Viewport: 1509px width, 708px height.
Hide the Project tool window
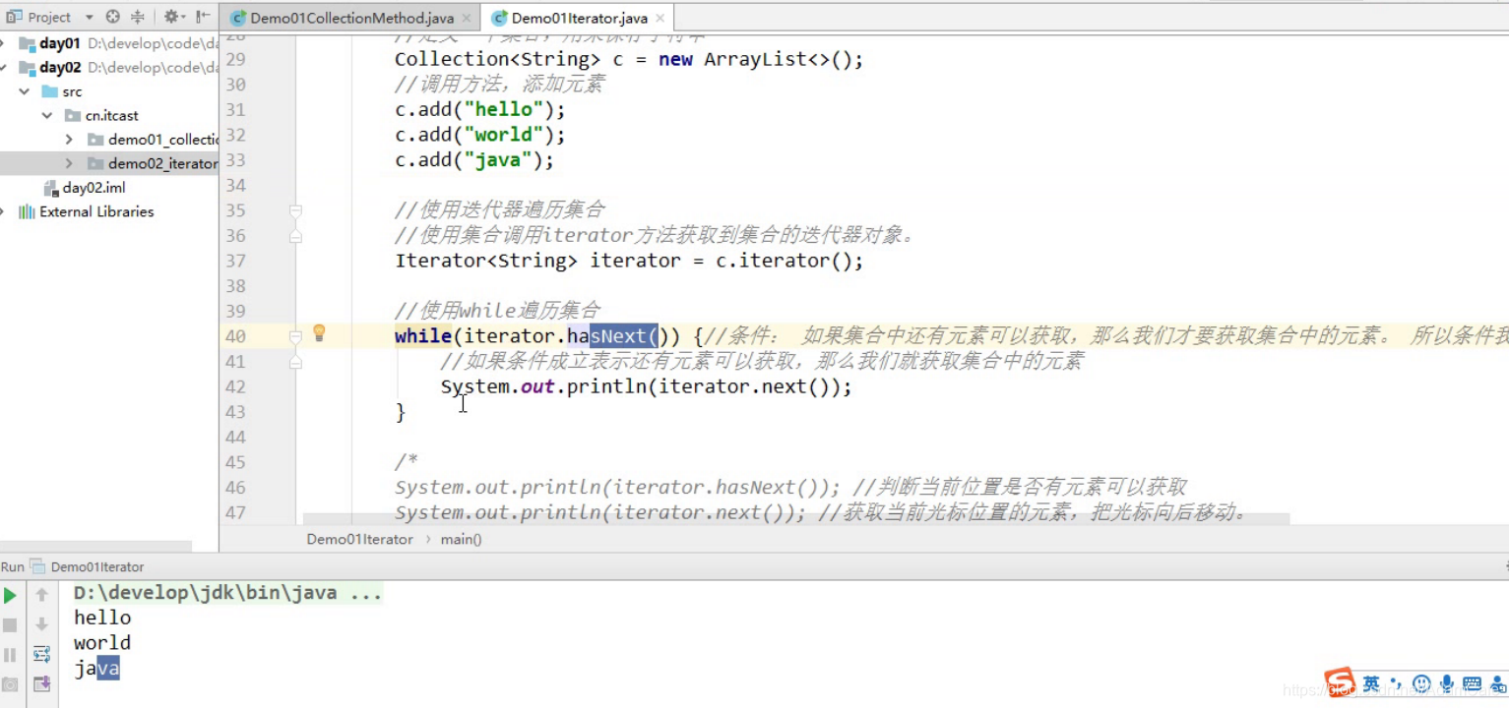pyautogui.click(x=202, y=17)
